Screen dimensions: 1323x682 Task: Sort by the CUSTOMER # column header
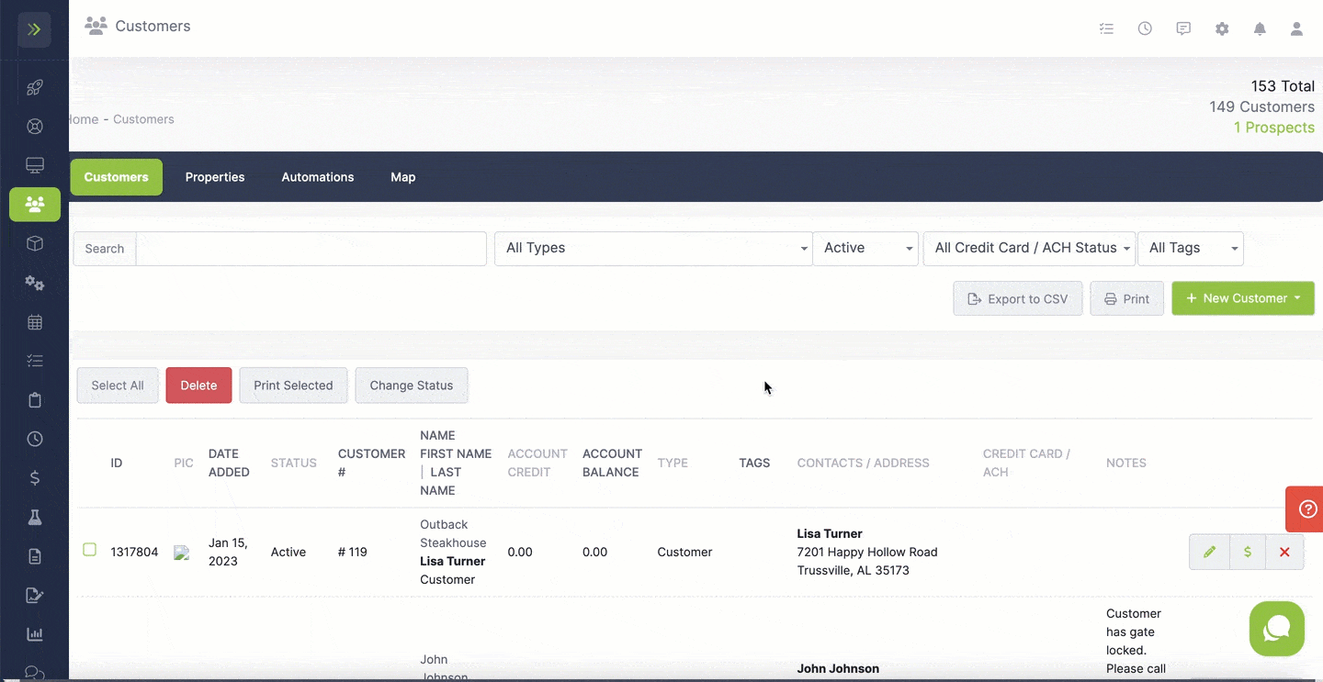tap(371, 463)
